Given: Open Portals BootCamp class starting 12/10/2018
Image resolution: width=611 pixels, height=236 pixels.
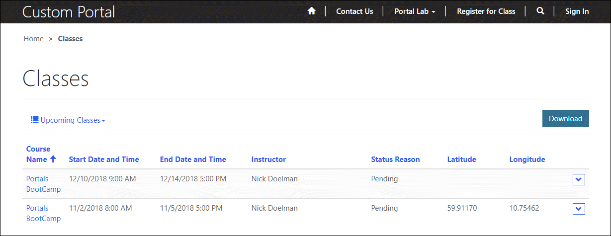Looking at the screenshot, I should (43, 184).
